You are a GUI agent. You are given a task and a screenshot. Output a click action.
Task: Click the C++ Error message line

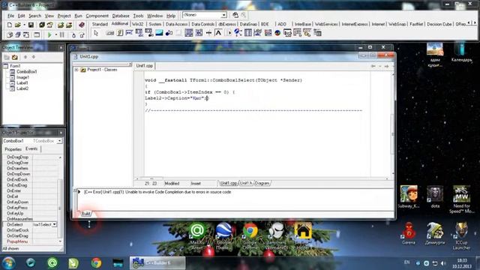click(x=157, y=192)
